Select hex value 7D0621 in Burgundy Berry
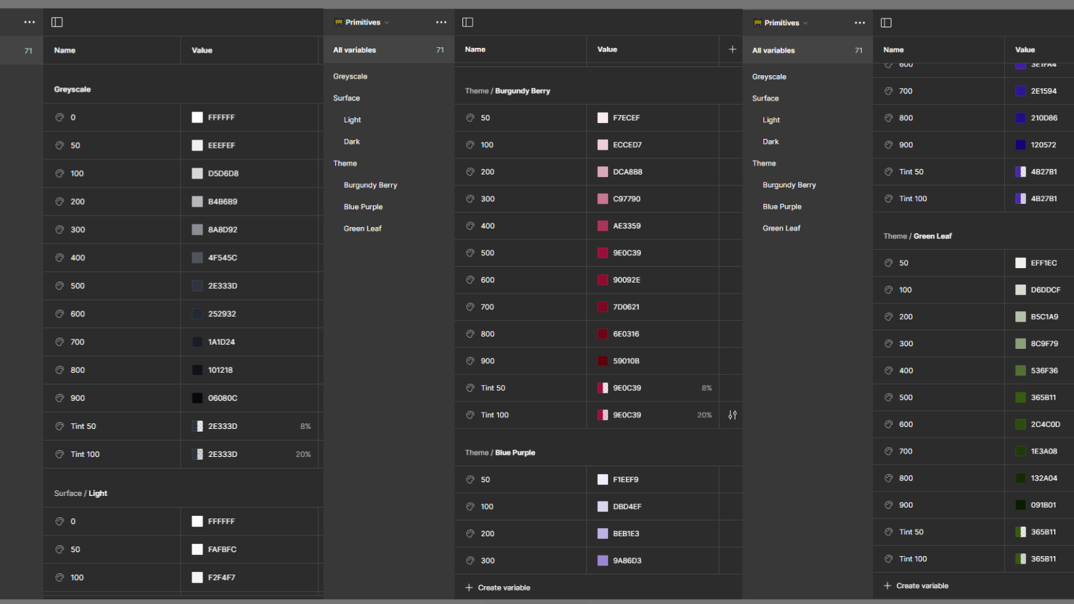 pyautogui.click(x=626, y=307)
